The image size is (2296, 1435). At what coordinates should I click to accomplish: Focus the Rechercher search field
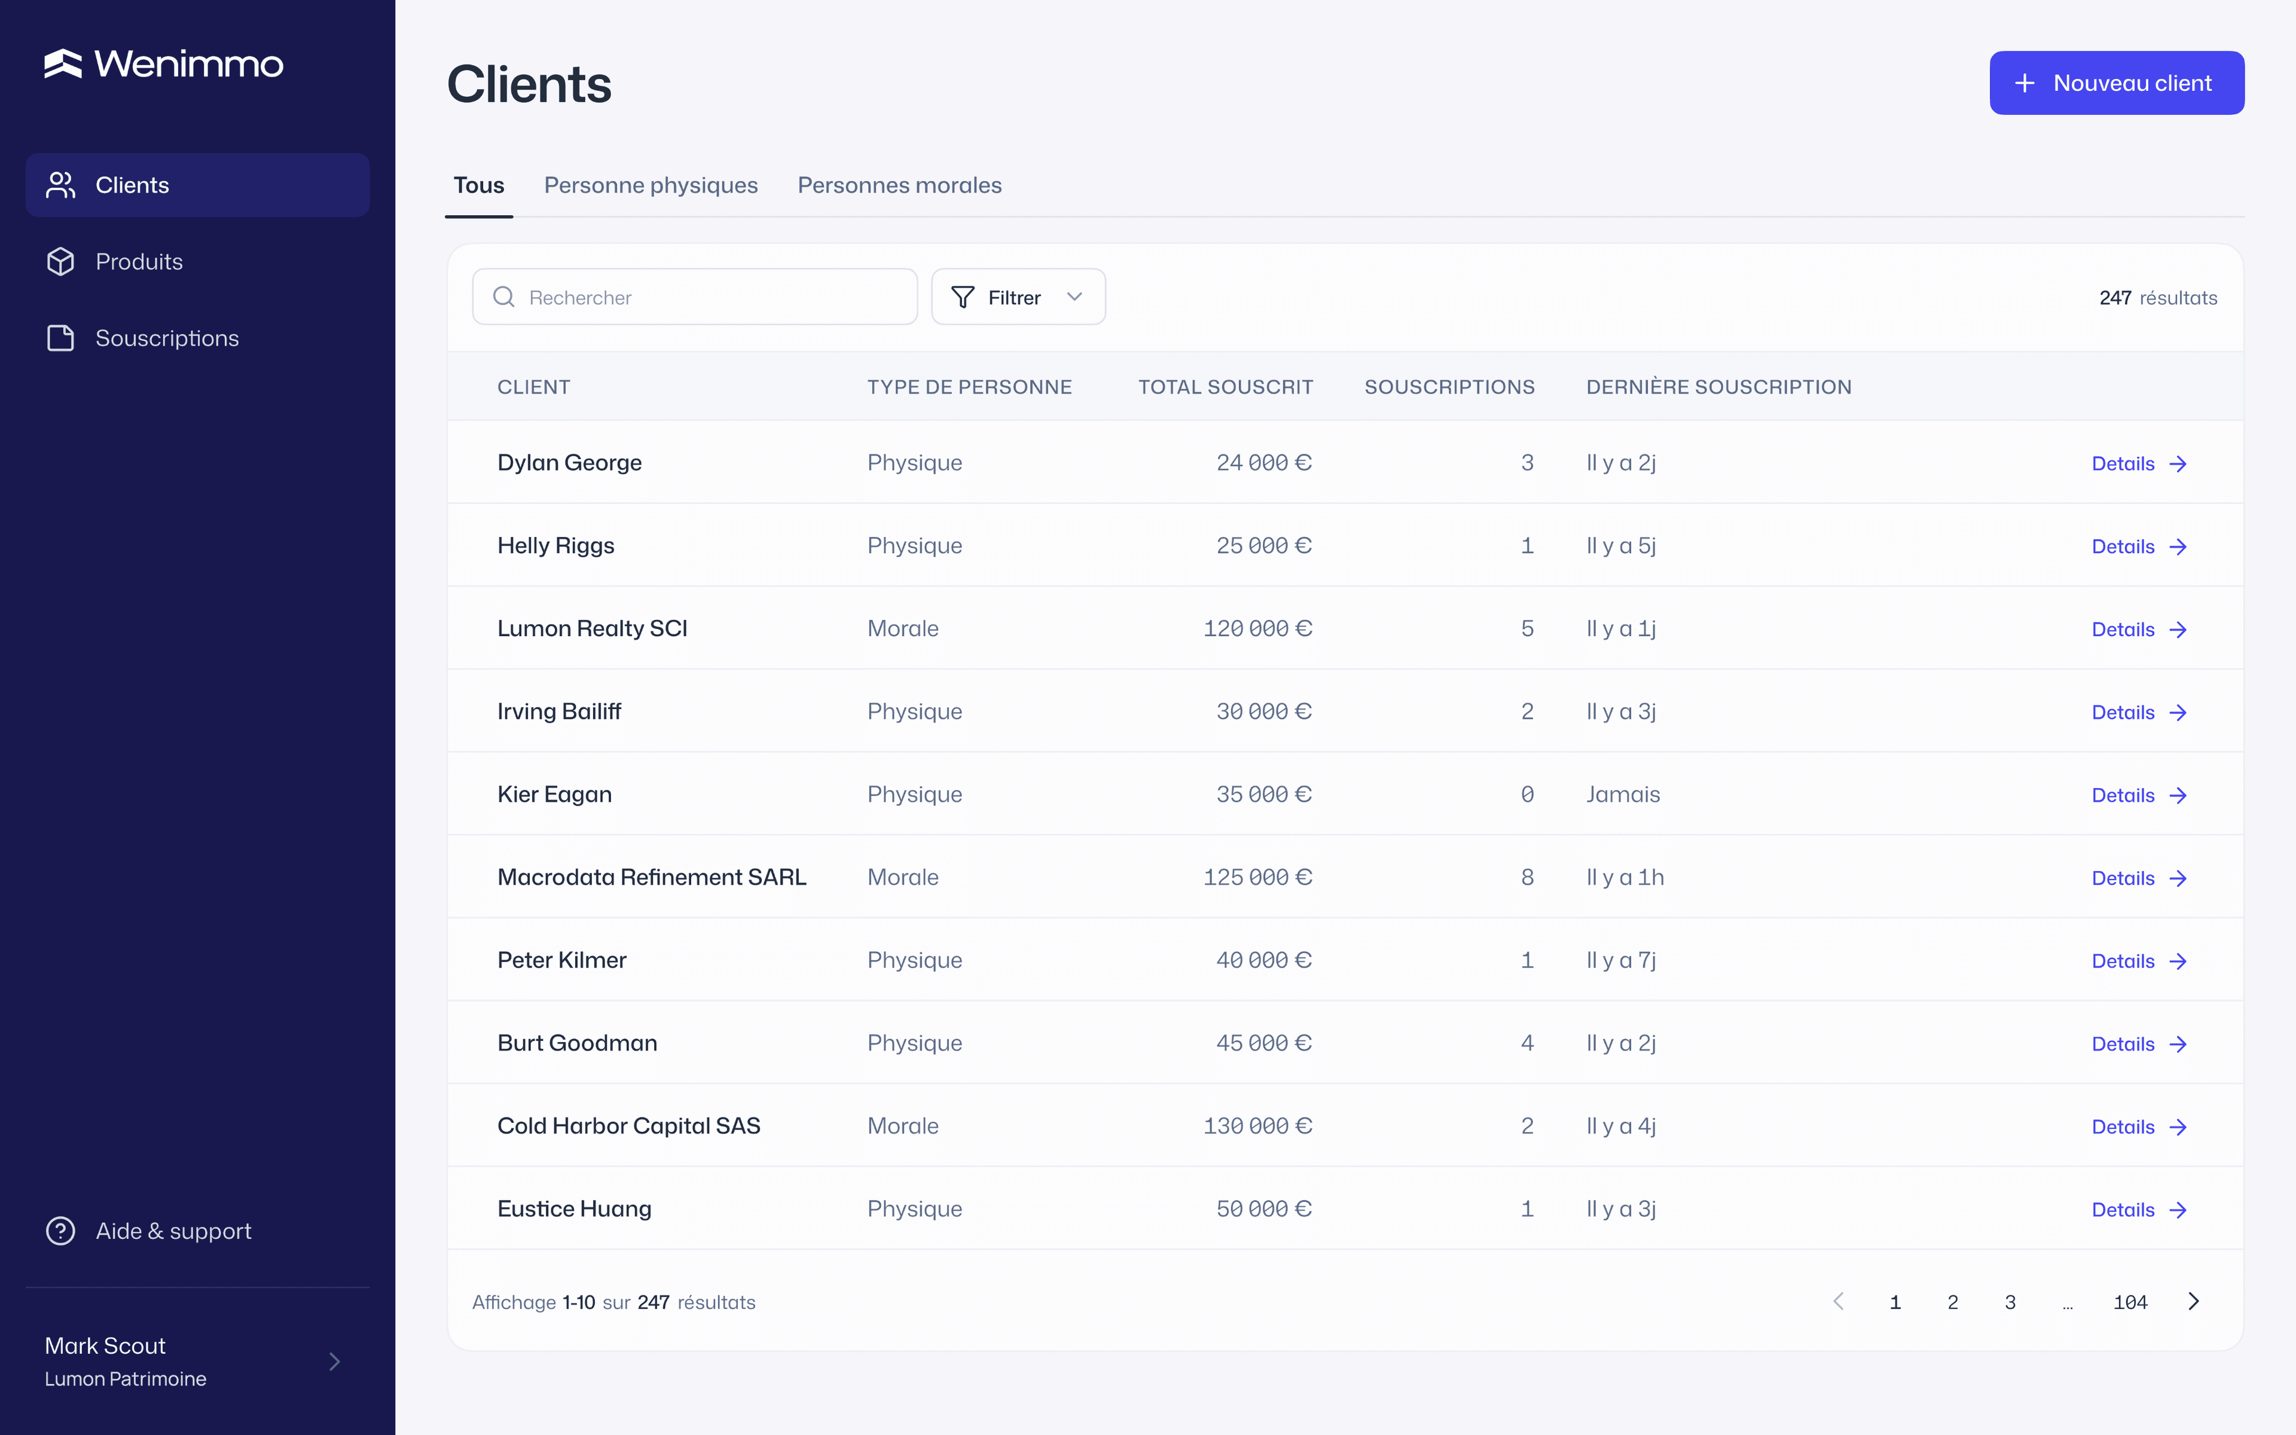[x=695, y=297]
